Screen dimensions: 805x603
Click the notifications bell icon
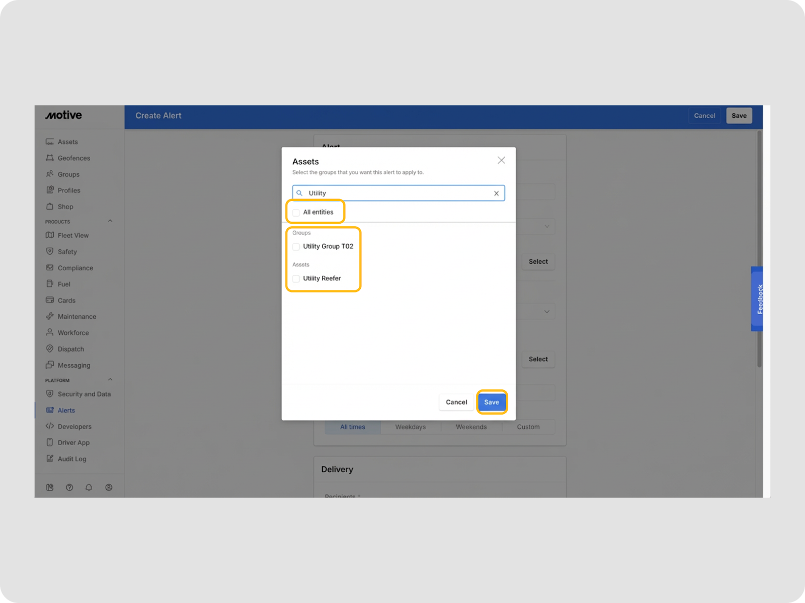pos(89,487)
